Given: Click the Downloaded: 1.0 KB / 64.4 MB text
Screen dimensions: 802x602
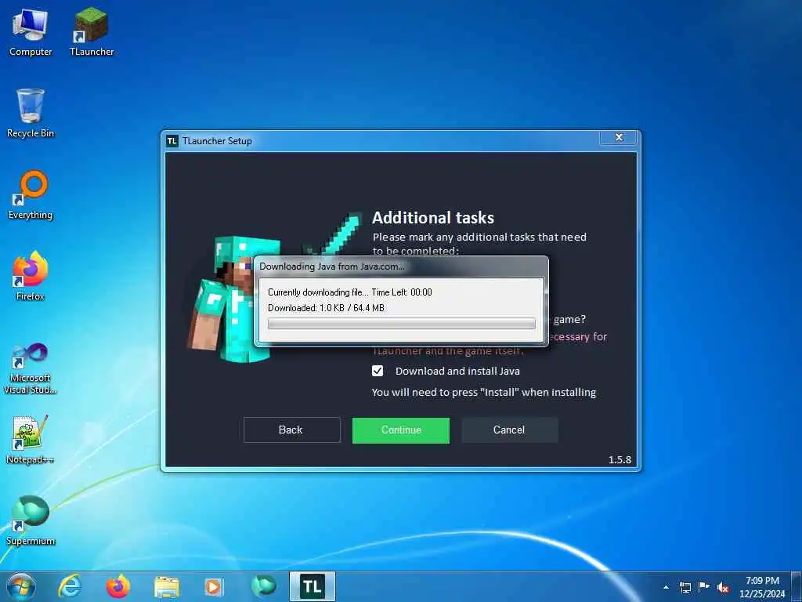Looking at the screenshot, I should point(326,308).
